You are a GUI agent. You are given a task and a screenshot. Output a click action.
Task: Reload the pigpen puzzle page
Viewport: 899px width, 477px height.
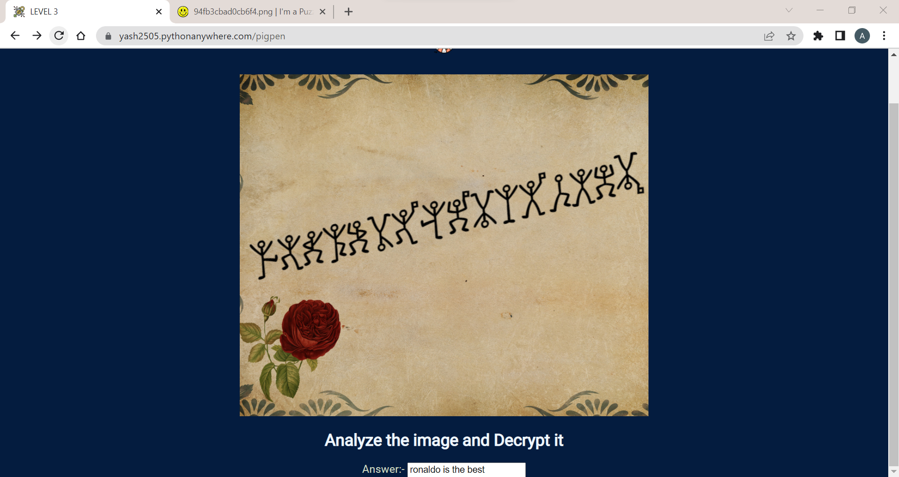tap(59, 36)
